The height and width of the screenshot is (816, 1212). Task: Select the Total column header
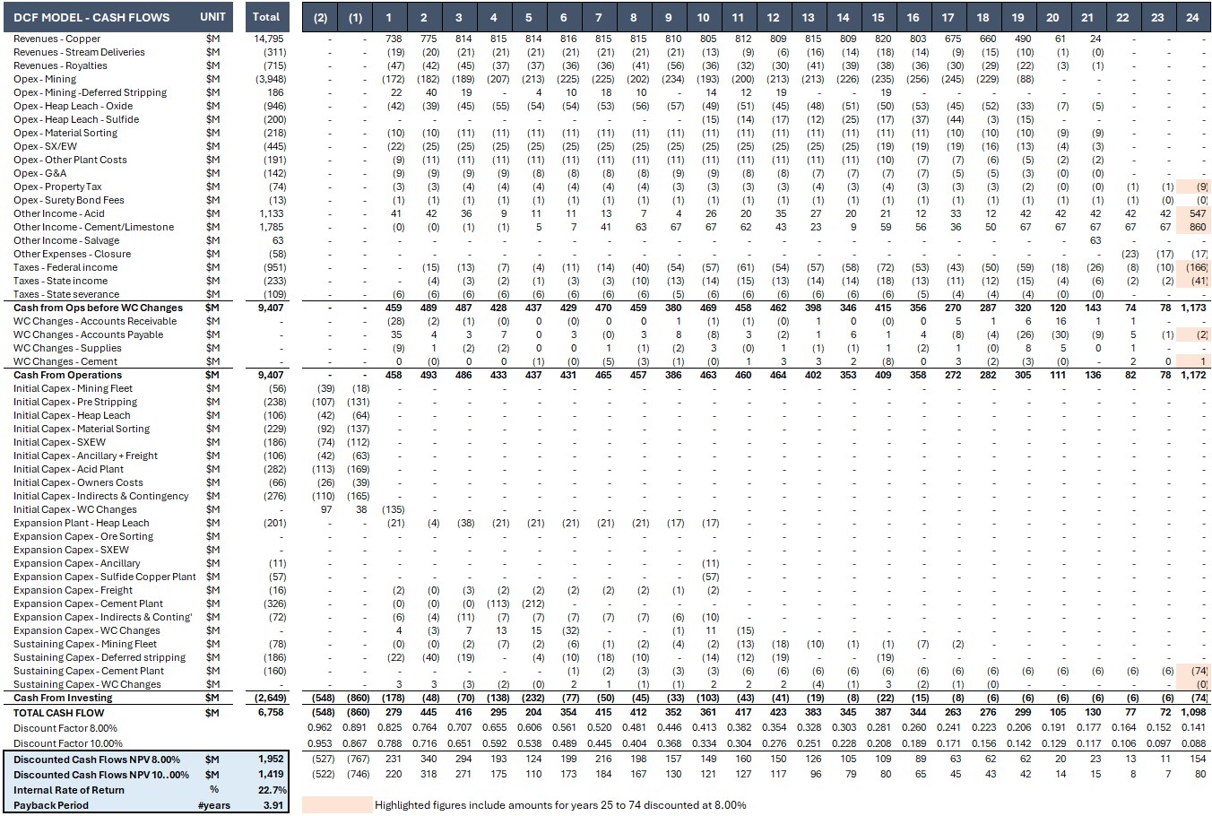point(266,17)
